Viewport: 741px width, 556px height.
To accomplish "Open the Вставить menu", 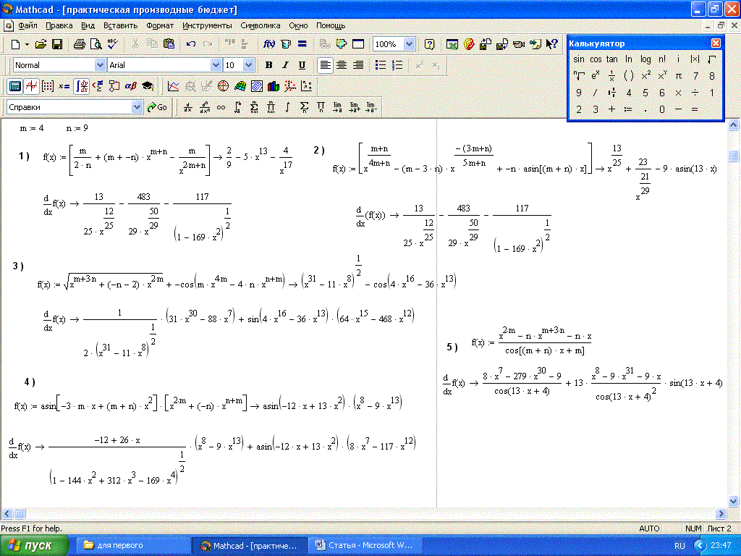I will pos(120,25).
